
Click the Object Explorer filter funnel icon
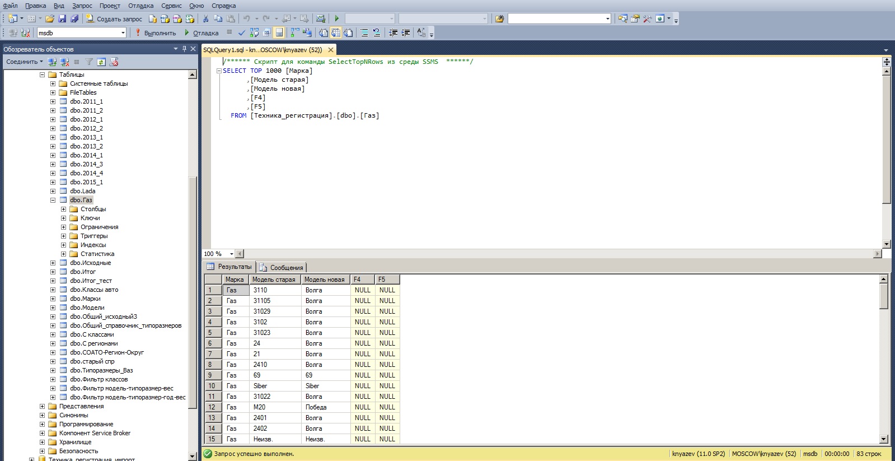click(x=89, y=62)
